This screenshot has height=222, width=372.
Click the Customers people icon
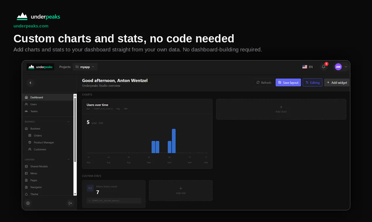tap(30, 150)
